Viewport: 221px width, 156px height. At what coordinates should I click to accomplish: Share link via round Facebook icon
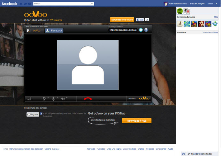(x=146, y=30)
